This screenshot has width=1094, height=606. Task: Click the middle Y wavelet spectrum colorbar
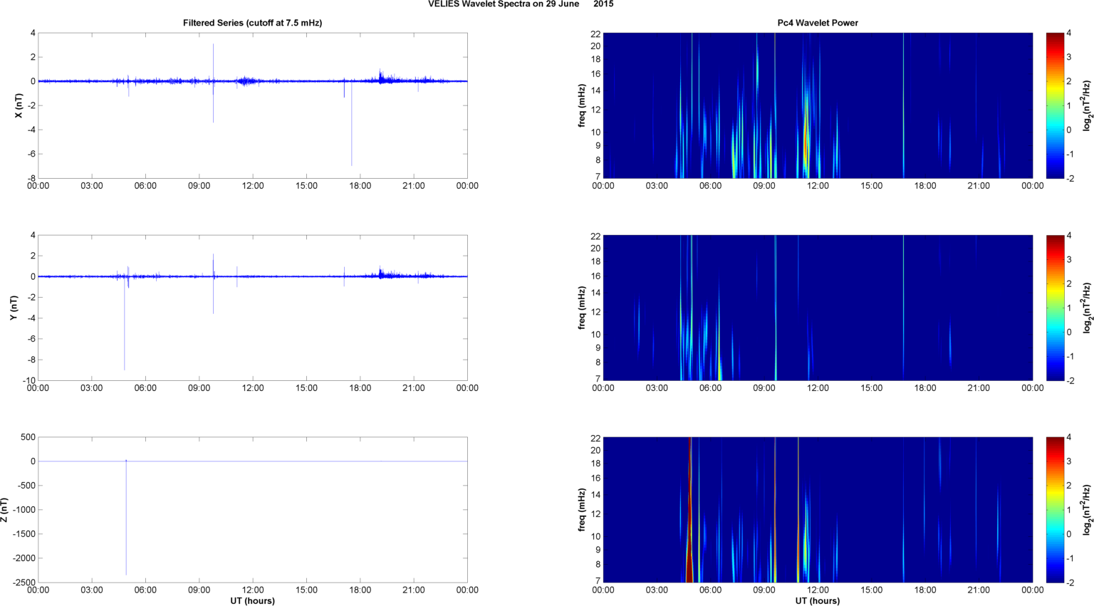coord(1055,308)
